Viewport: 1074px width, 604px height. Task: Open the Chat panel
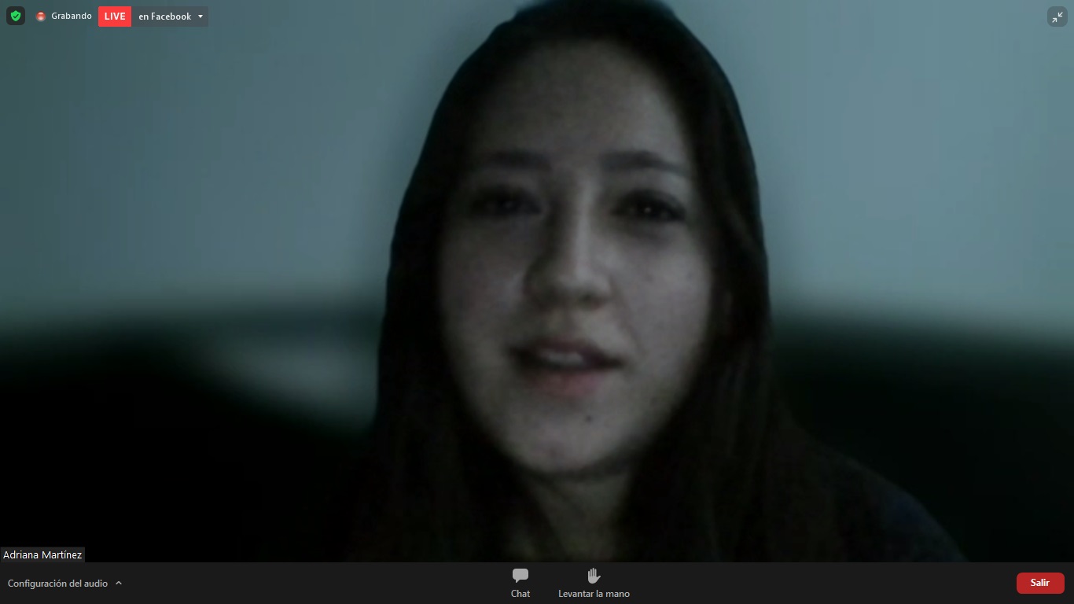[520, 583]
